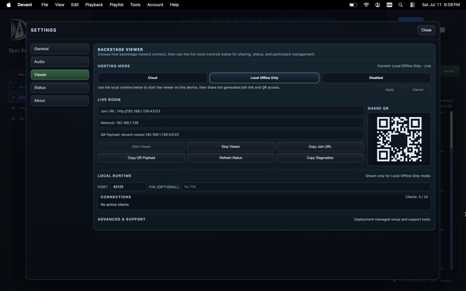Open Spotlight search in menu bar
Viewport: 466px width, 291px height.
(x=400, y=5)
